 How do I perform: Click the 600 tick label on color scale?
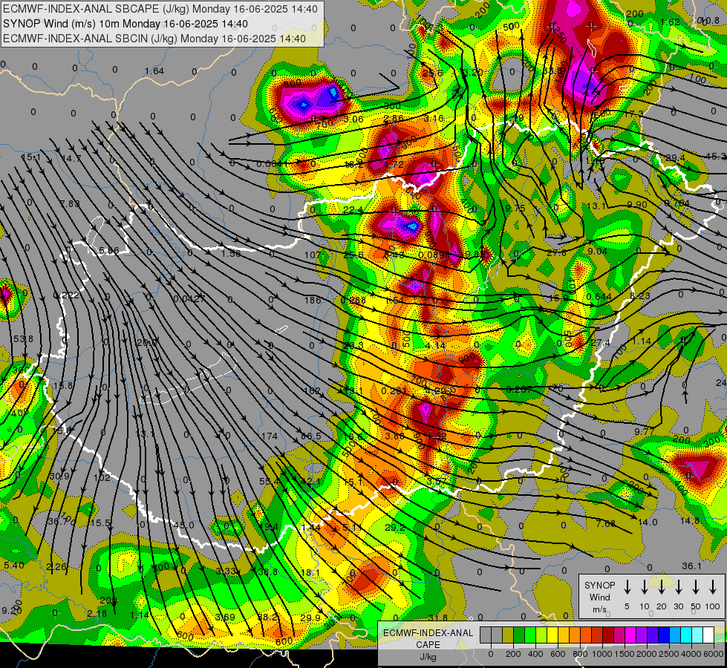[558, 654]
